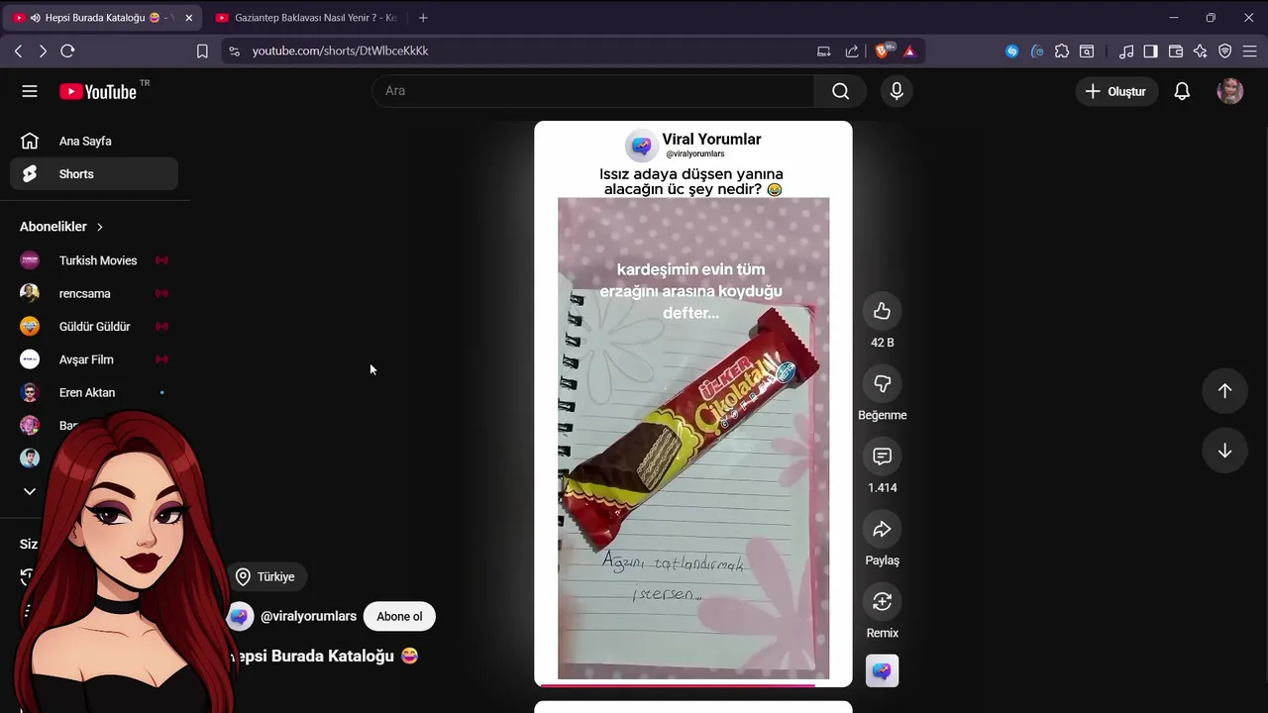The height and width of the screenshot is (713, 1268).
Task: Open the Remix option
Action: 882,601
